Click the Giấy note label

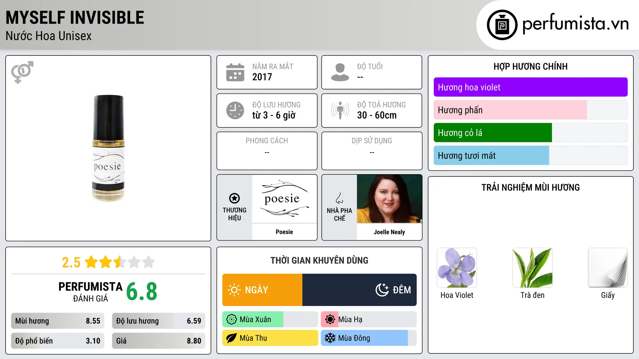608,295
